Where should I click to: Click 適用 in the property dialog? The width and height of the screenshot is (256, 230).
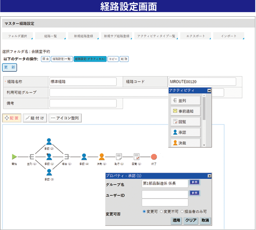coord(176,220)
